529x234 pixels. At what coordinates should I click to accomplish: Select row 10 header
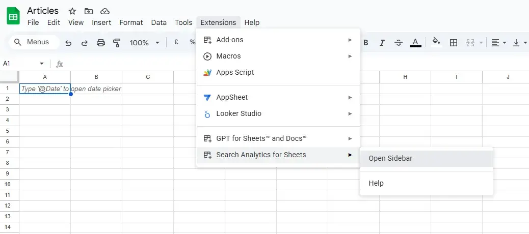tap(10, 185)
